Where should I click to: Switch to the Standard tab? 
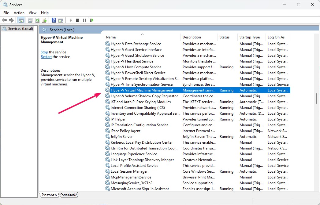pos(69,195)
